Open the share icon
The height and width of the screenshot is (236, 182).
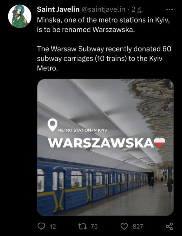tap(169, 227)
